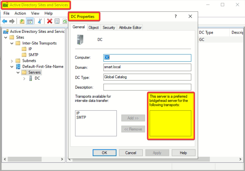This screenshot has height=171, width=245.
Task: Click the Sites folder icon
Action: pos(12,37)
